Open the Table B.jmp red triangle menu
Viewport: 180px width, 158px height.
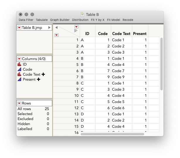click(x=19, y=28)
